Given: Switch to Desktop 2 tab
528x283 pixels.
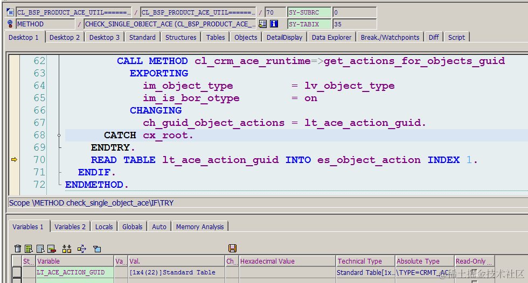Looking at the screenshot, I should [x=65, y=37].
